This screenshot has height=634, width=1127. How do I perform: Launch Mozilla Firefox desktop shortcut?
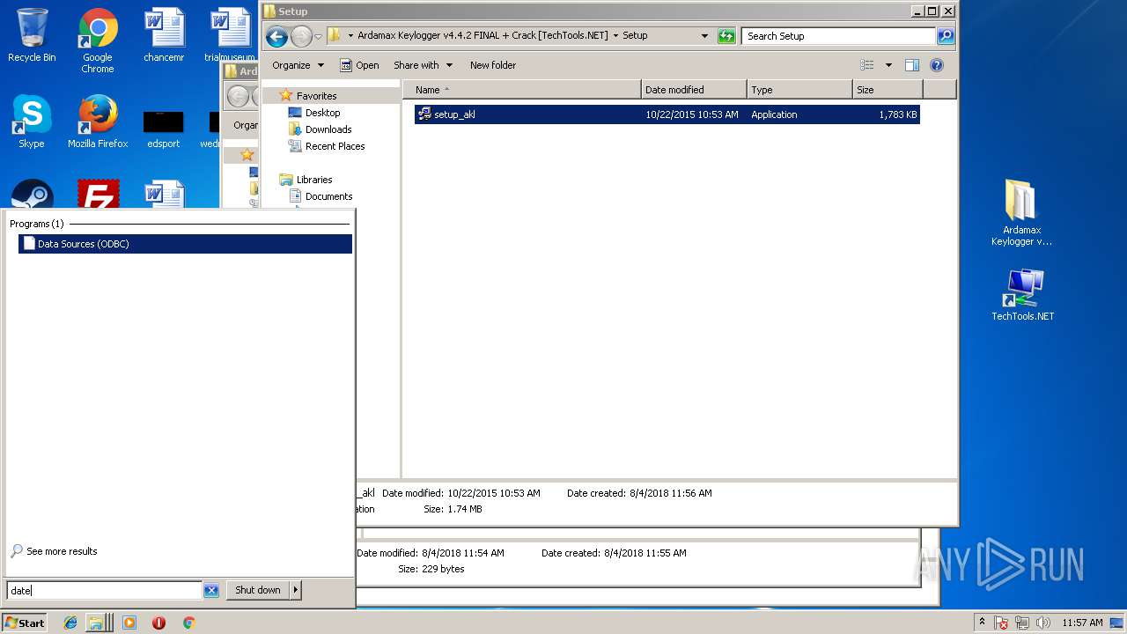98,122
